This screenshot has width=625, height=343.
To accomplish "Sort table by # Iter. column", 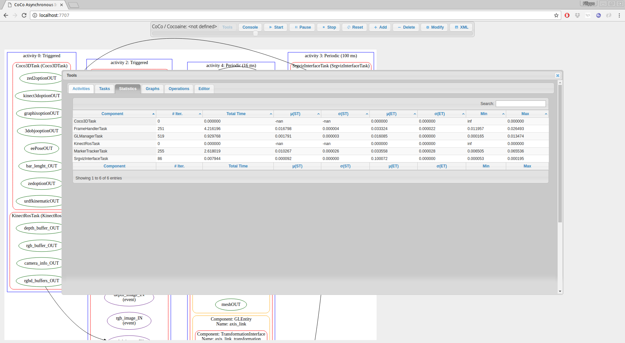I will tap(179, 114).
